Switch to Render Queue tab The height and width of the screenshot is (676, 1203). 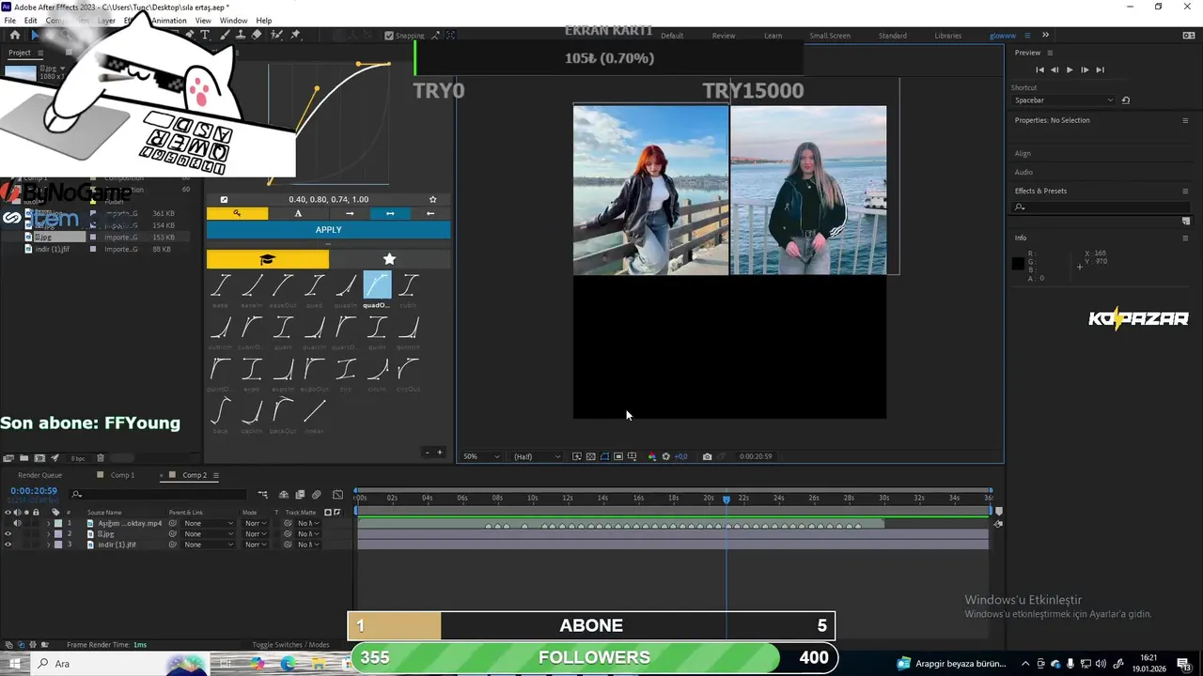39,475
